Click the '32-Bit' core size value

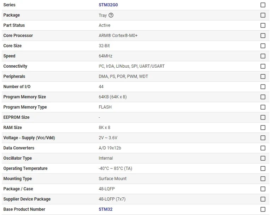tap(104, 46)
